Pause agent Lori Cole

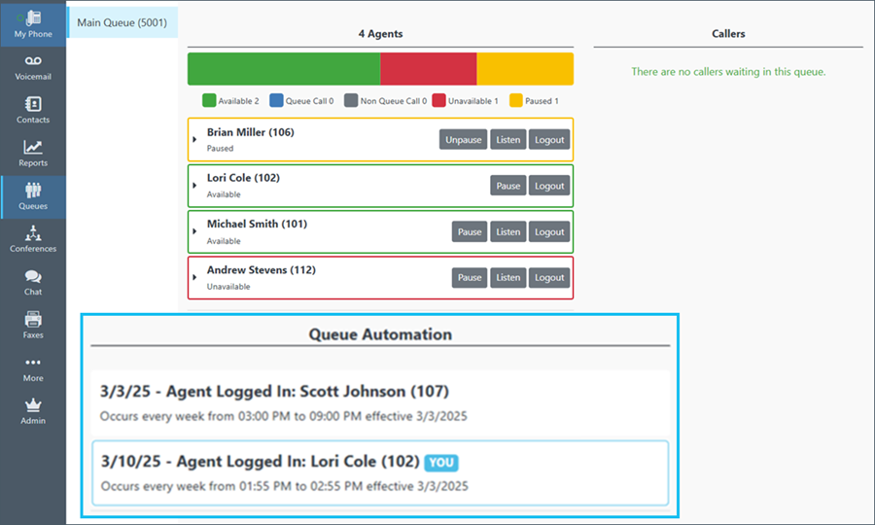click(x=507, y=186)
